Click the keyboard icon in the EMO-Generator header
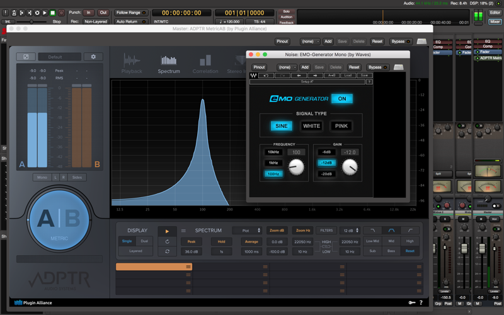Screen dimensions: 504x315 [399, 67]
